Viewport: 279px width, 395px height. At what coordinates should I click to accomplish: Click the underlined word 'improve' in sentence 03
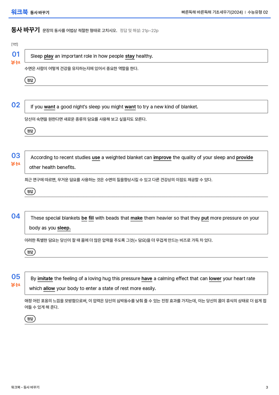click(162, 157)
